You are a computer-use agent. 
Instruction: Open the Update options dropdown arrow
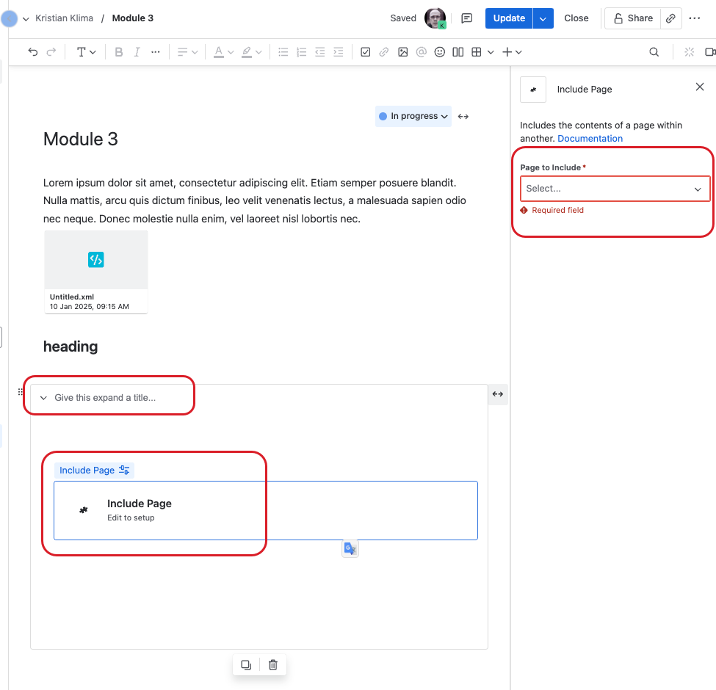click(x=543, y=18)
